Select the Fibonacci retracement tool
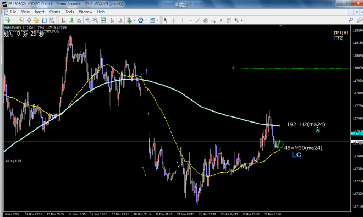Image resolution: width=363 pixels, height=217 pixels. pos(213,20)
